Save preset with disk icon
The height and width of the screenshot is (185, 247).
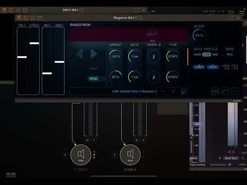pyautogui.click(x=183, y=91)
